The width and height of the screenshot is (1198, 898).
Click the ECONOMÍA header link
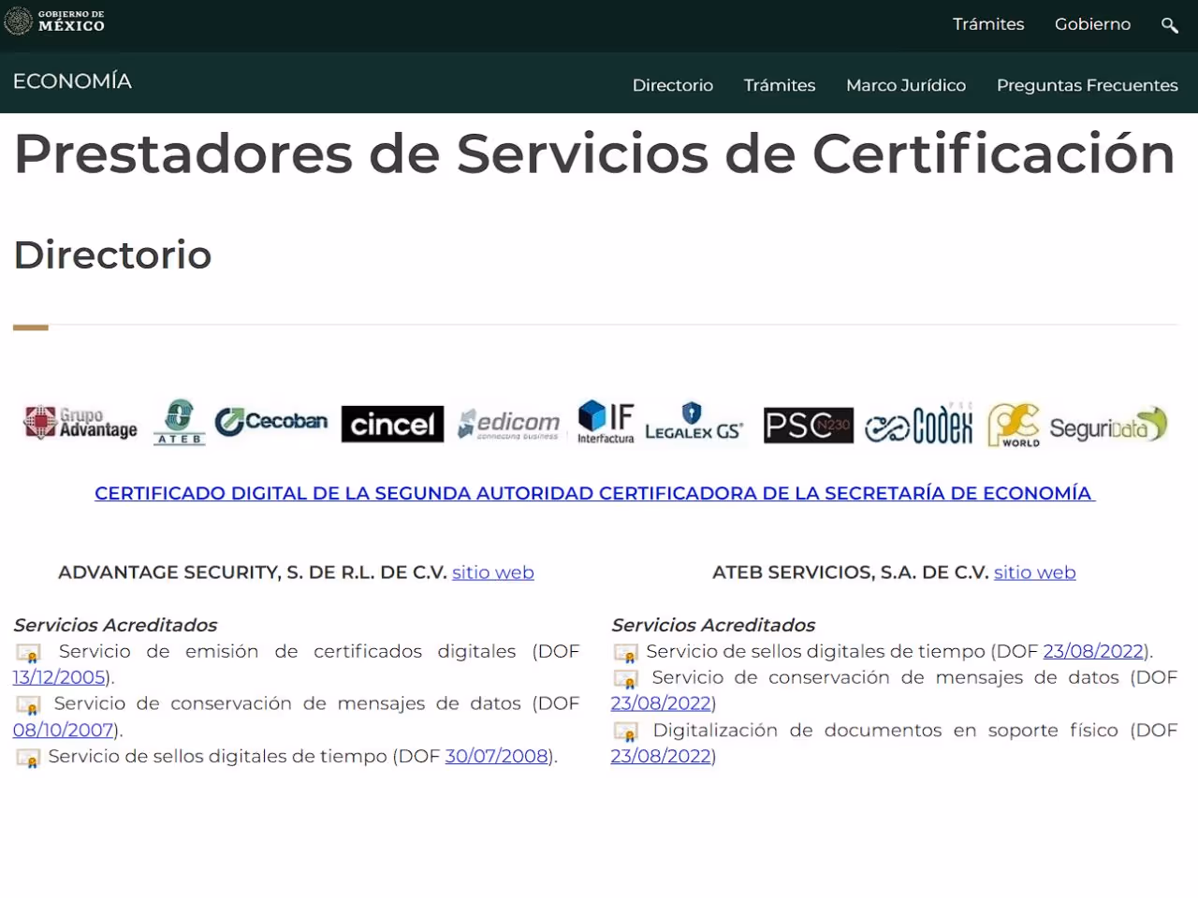[x=72, y=81]
